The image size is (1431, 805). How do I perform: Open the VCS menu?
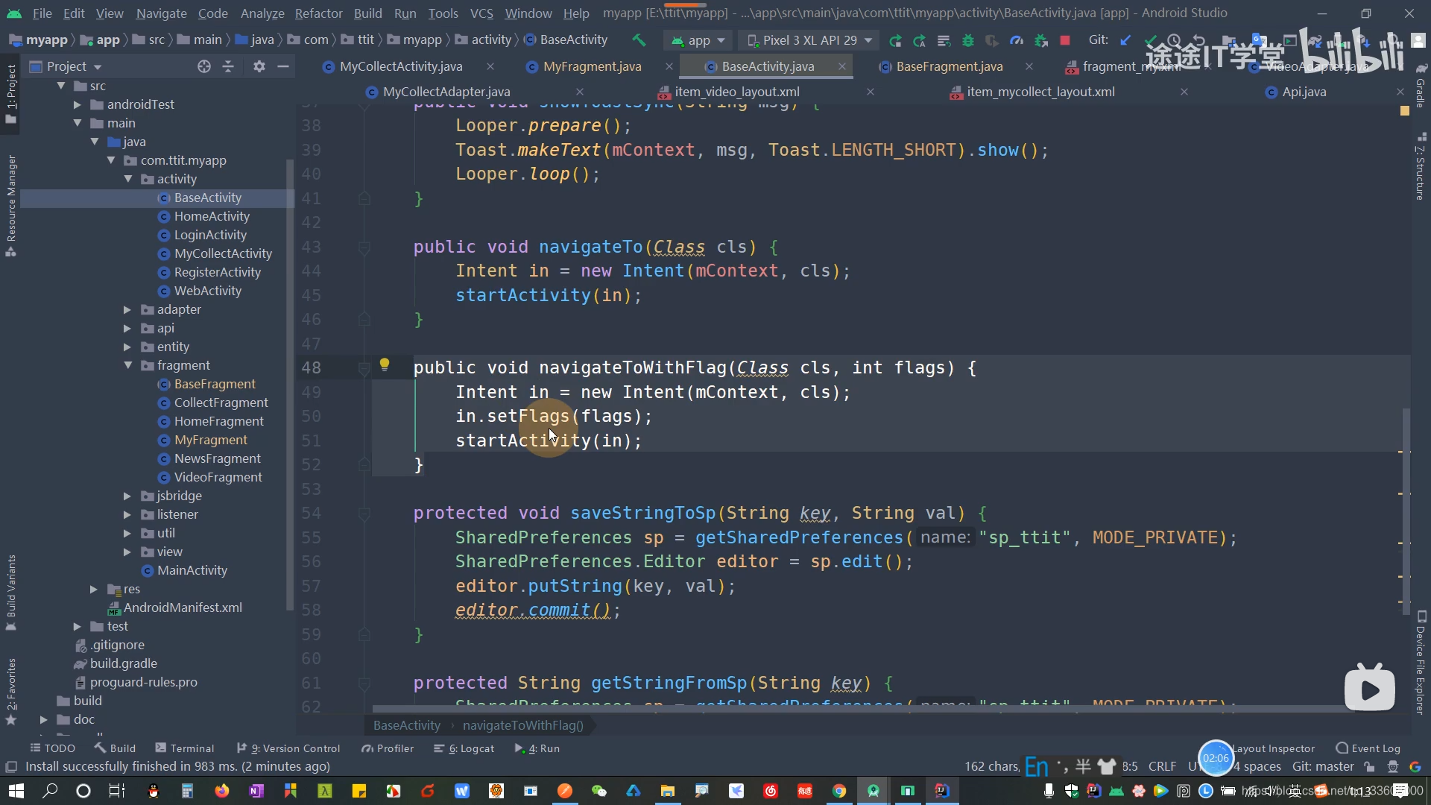[481, 13]
